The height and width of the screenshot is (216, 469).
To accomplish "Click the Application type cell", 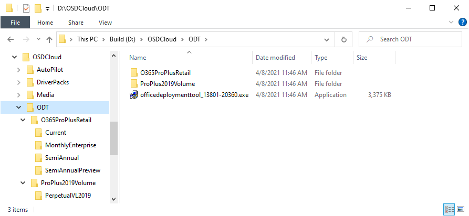I will 330,95.
